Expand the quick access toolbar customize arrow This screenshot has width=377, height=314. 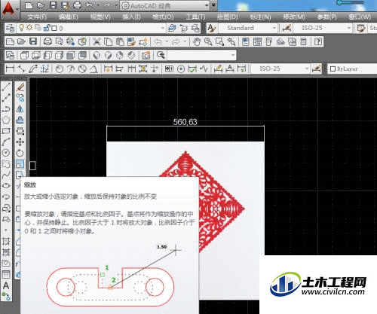tap(213, 5)
